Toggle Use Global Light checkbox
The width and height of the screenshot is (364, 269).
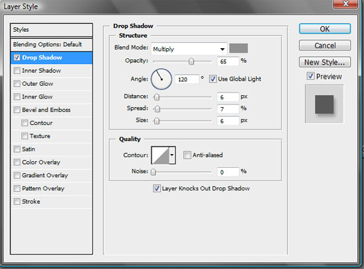click(x=212, y=79)
